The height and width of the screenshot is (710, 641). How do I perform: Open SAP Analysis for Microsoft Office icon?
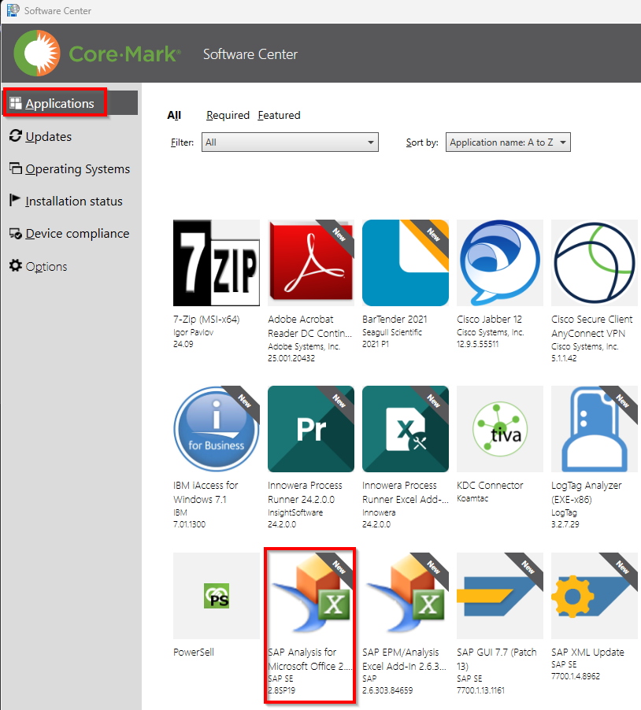(x=311, y=596)
